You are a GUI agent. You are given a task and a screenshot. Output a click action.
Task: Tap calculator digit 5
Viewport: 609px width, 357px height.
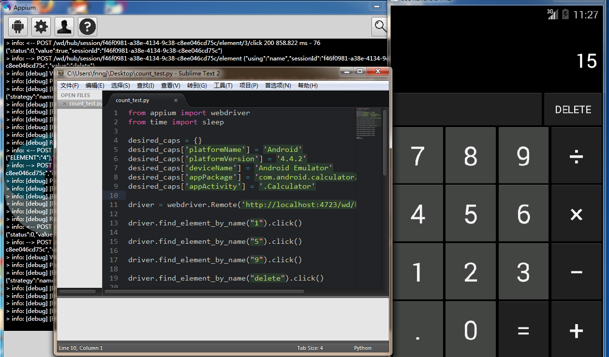point(471,214)
